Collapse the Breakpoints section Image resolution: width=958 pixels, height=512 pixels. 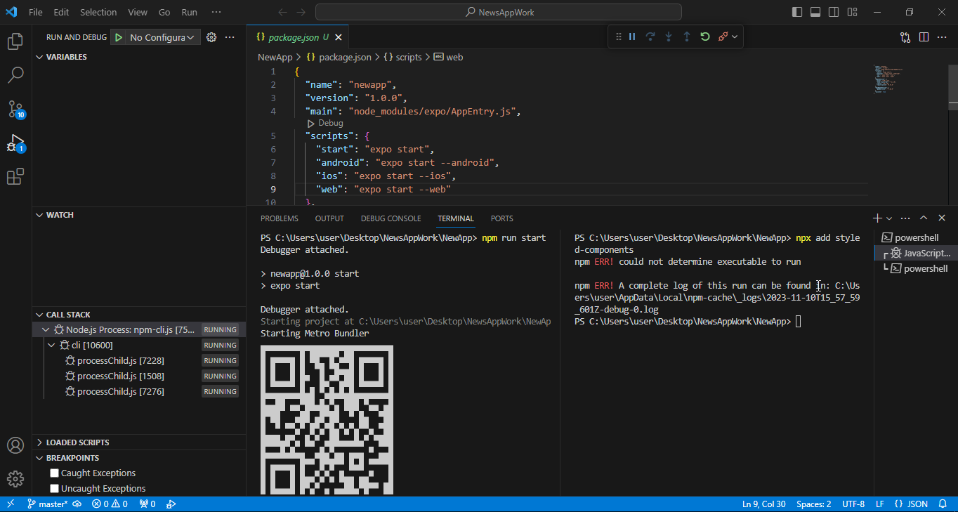click(40, 458)
